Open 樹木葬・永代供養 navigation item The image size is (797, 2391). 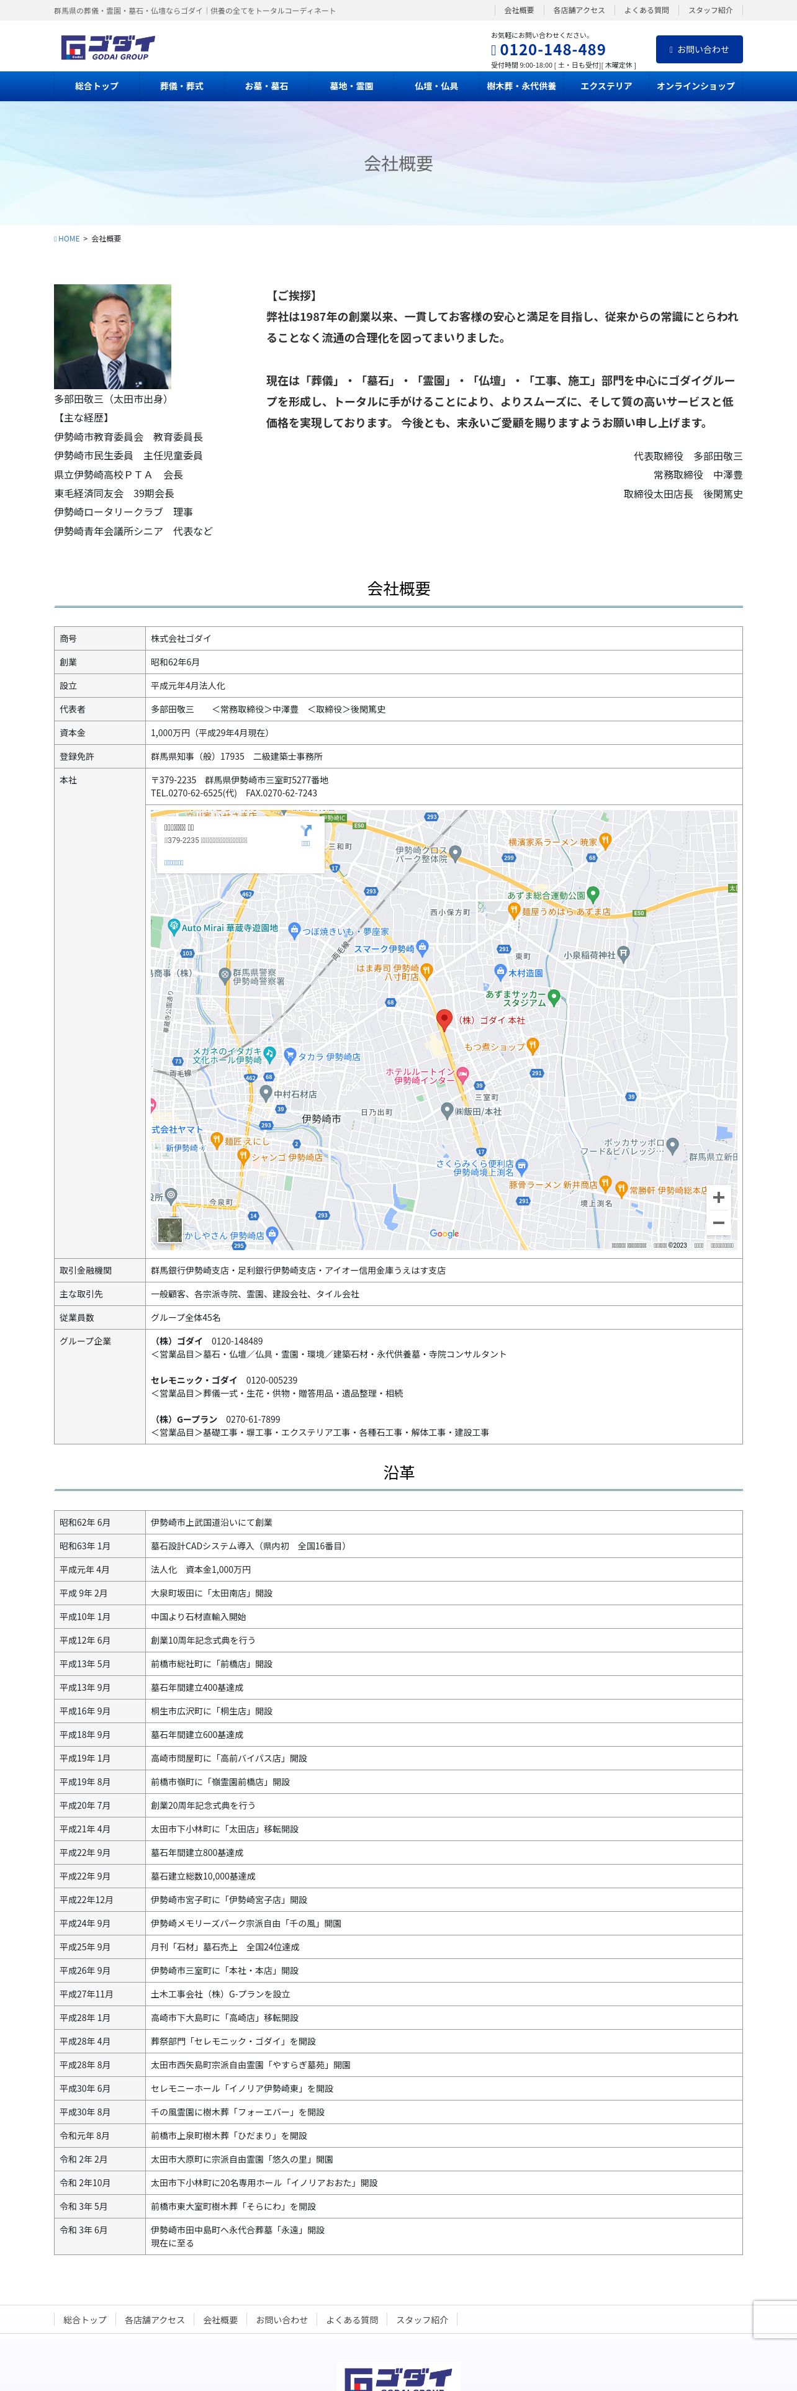[521, 86]
